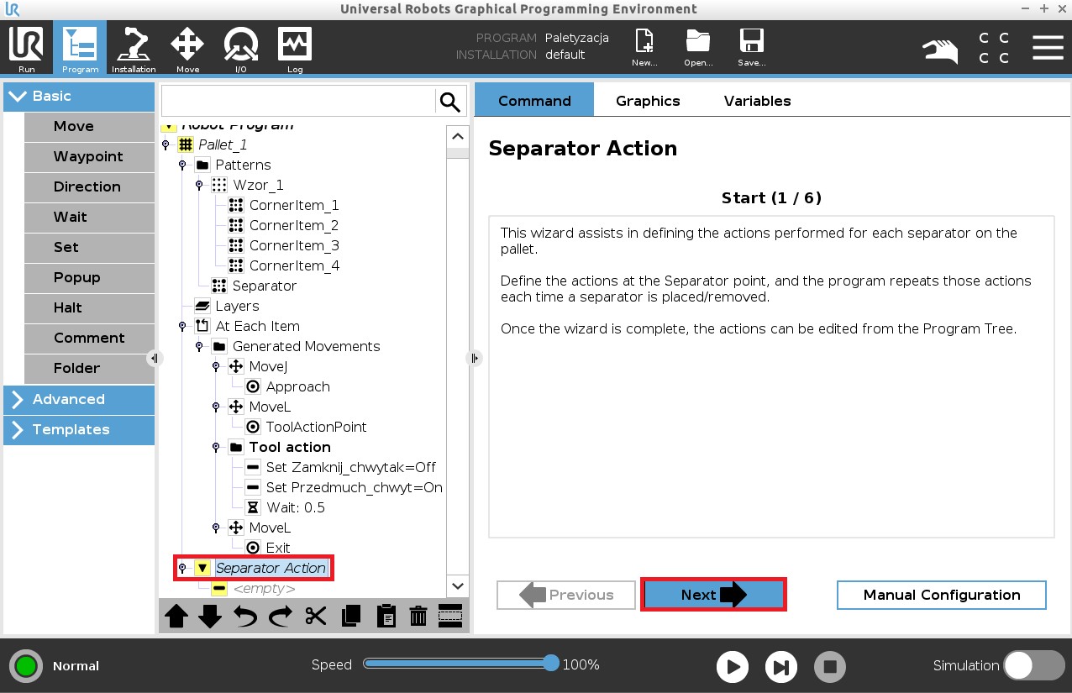Click the Manual Configuration button
Image resolution: width=1072 pixels, height=693 pixels.
tap(941, 595)
